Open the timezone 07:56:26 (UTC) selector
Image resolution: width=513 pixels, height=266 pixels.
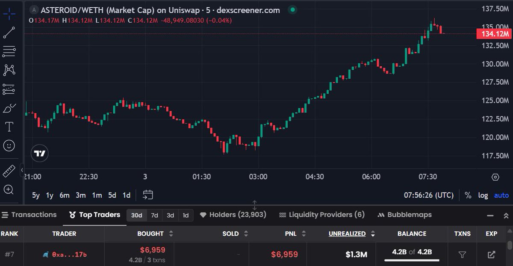[x=429, y=195]
